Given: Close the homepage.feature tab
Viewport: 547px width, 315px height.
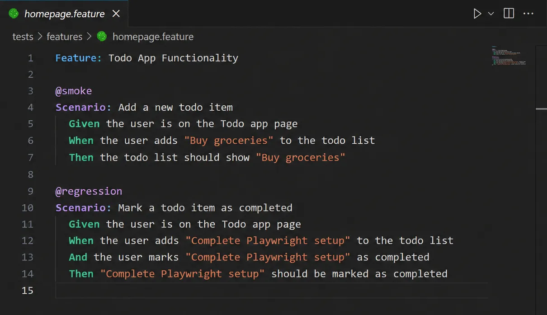Looking at the screenshot, I should (116, 14).
